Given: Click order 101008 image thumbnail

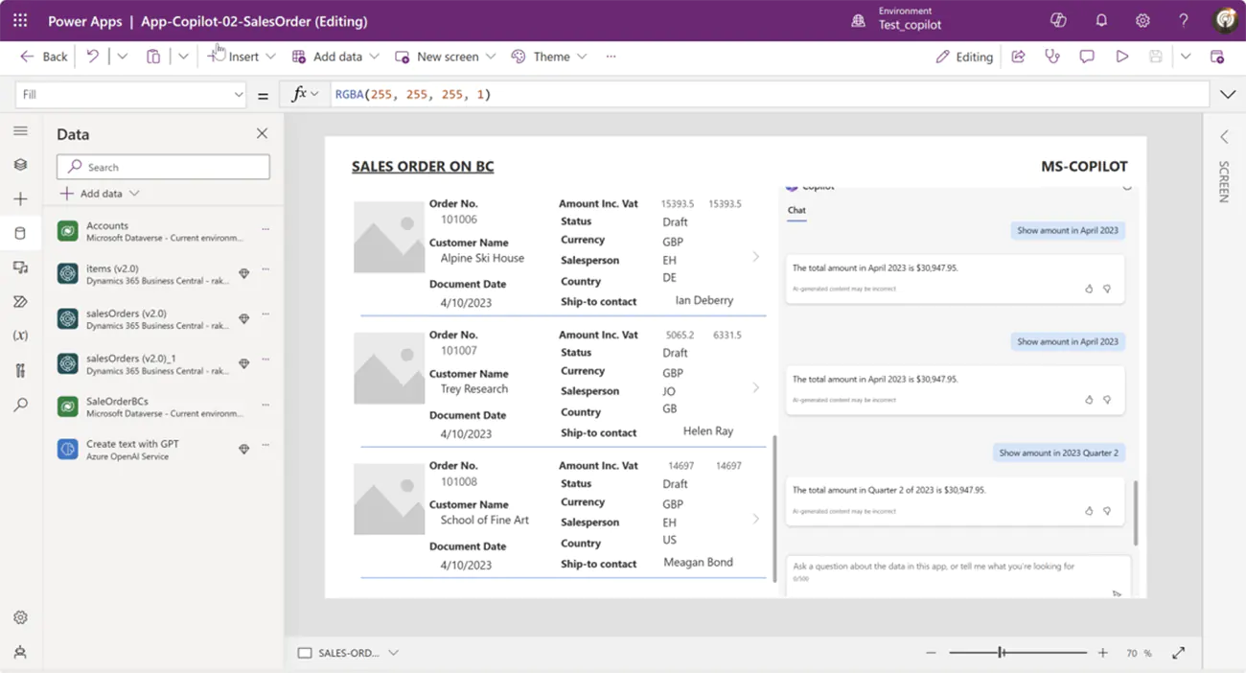Looking at the screenshot, I should pyautogui.click(x=389, y=499).
